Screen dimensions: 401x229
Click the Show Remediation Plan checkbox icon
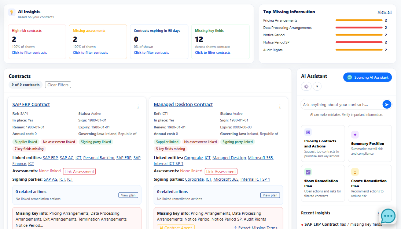[308, 172]
